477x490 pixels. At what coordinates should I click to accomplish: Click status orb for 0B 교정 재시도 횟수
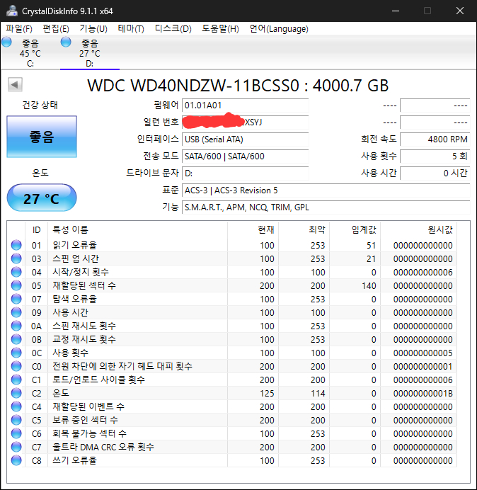(16, 339)
